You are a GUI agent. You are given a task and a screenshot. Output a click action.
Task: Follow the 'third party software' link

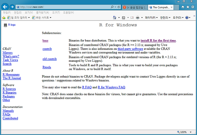click(130, 49)
